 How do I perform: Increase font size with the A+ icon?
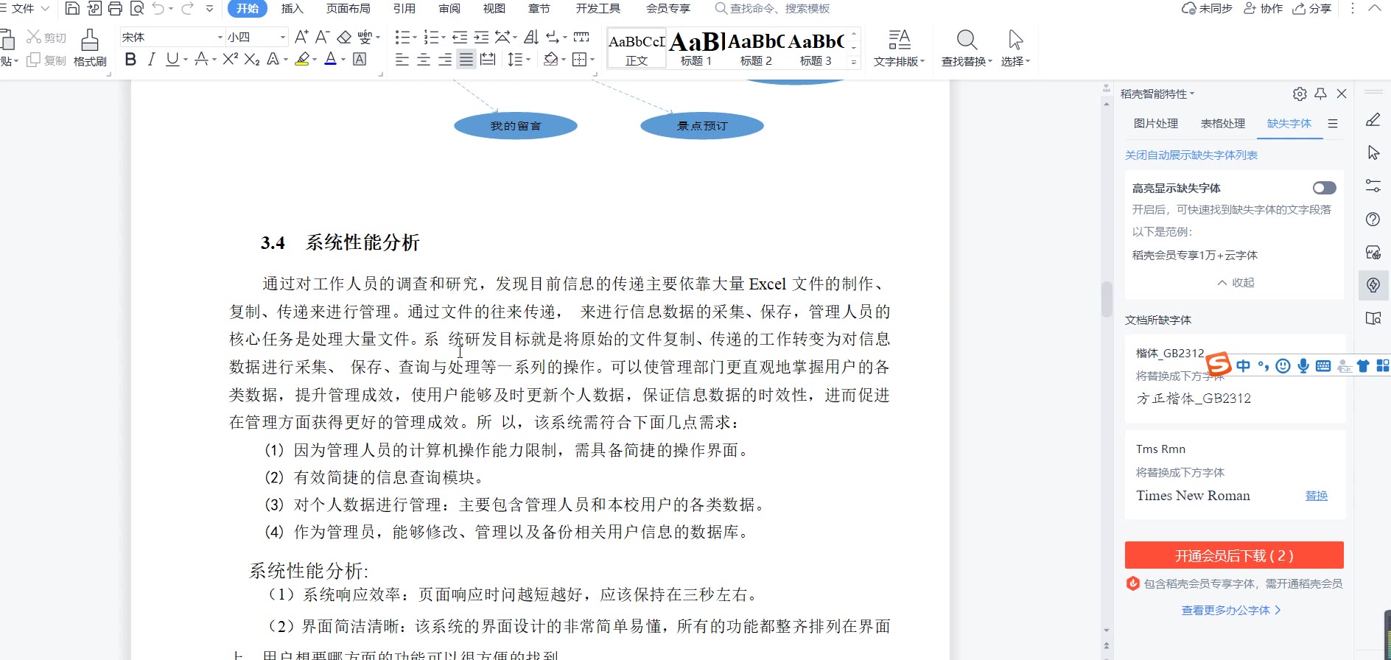coord(301,37)
